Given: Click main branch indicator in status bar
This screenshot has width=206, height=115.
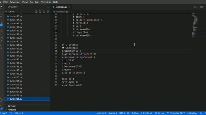Looking at the screenshot, I should coord(4,113).
